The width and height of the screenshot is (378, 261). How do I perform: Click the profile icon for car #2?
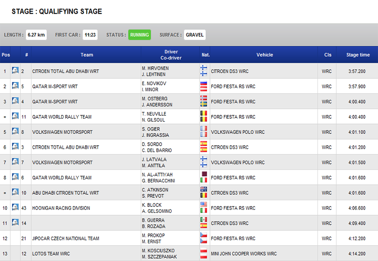(x=15, y=70)
